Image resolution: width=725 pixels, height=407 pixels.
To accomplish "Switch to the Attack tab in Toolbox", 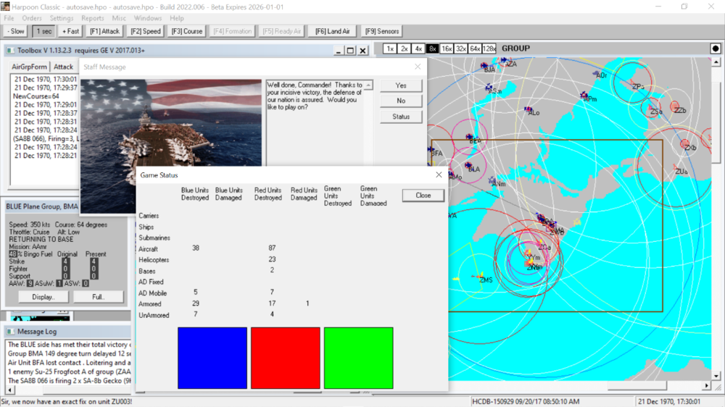I will [63, 67].
